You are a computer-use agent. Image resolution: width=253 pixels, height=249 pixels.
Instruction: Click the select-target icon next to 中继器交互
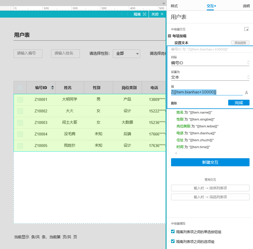pos(246,29)
